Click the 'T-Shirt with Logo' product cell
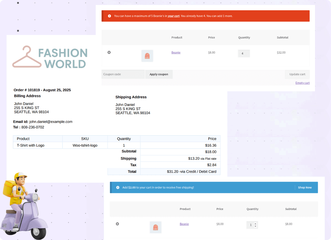Screen dimensions: 331x240 tap(38, 145)
